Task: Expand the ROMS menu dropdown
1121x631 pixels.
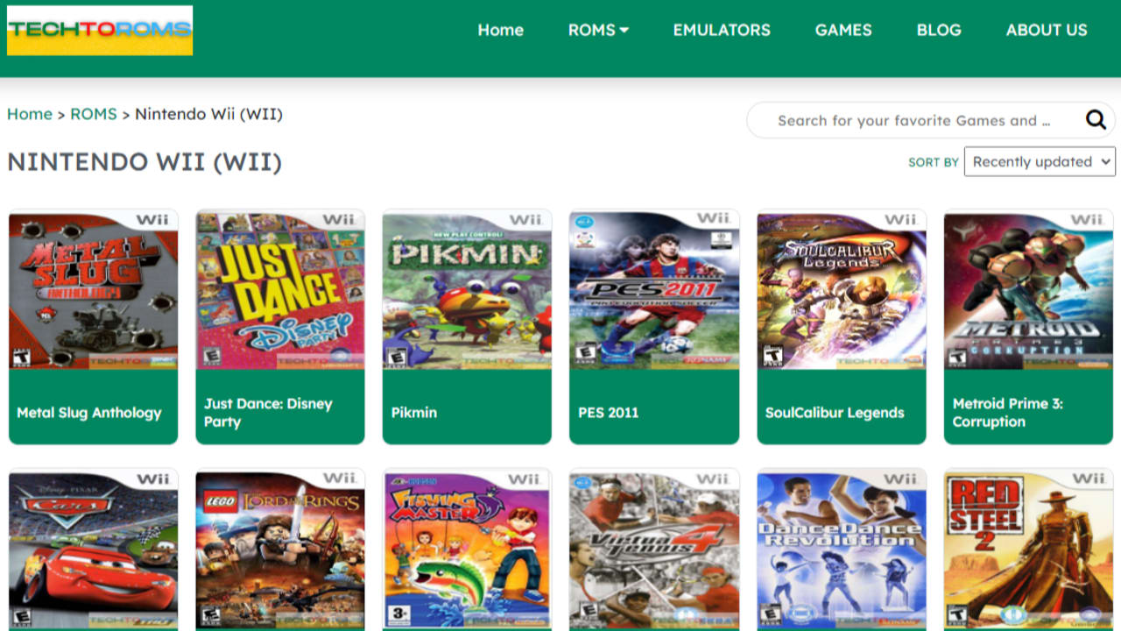Action: tap(598, 30)
